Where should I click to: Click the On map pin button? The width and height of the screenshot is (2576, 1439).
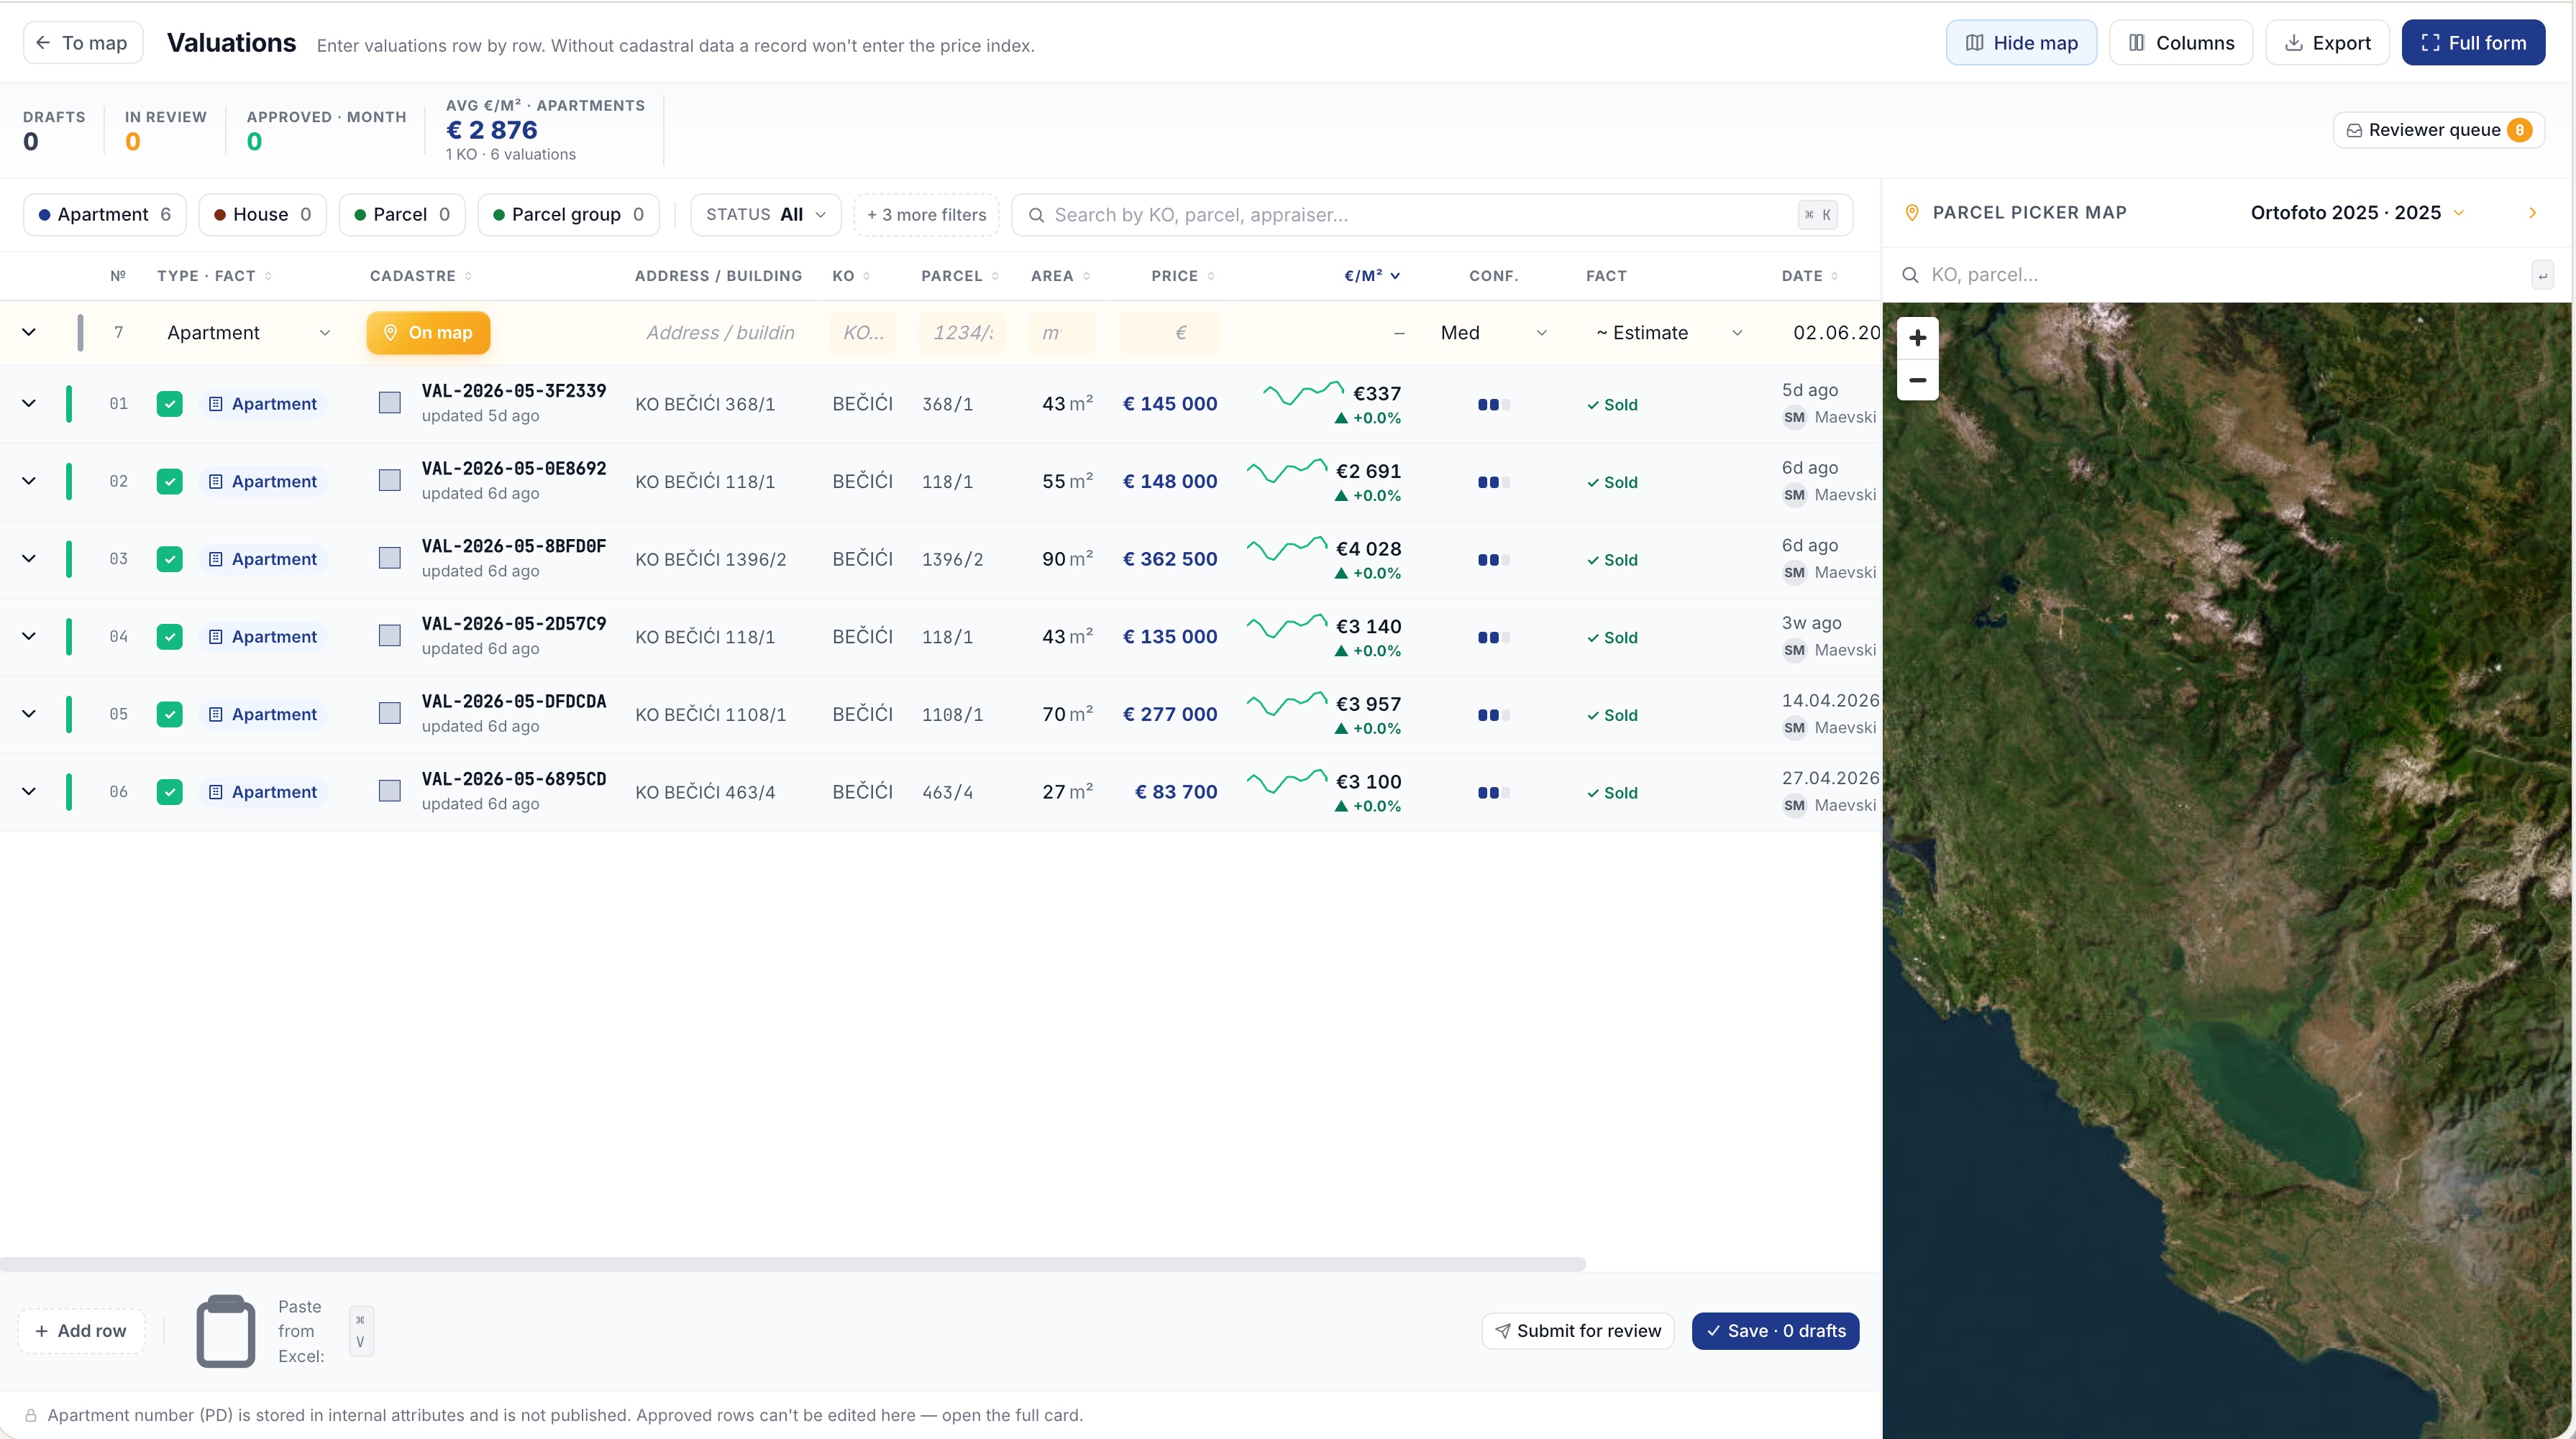coord(428,333)
